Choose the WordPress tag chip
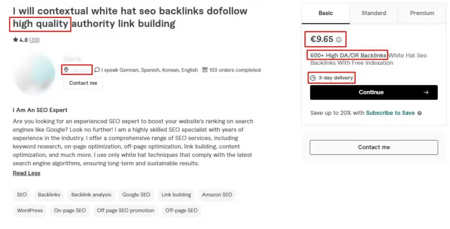Image resolution: width=450 pixels, height=229 pixels. tap(30, 210)
